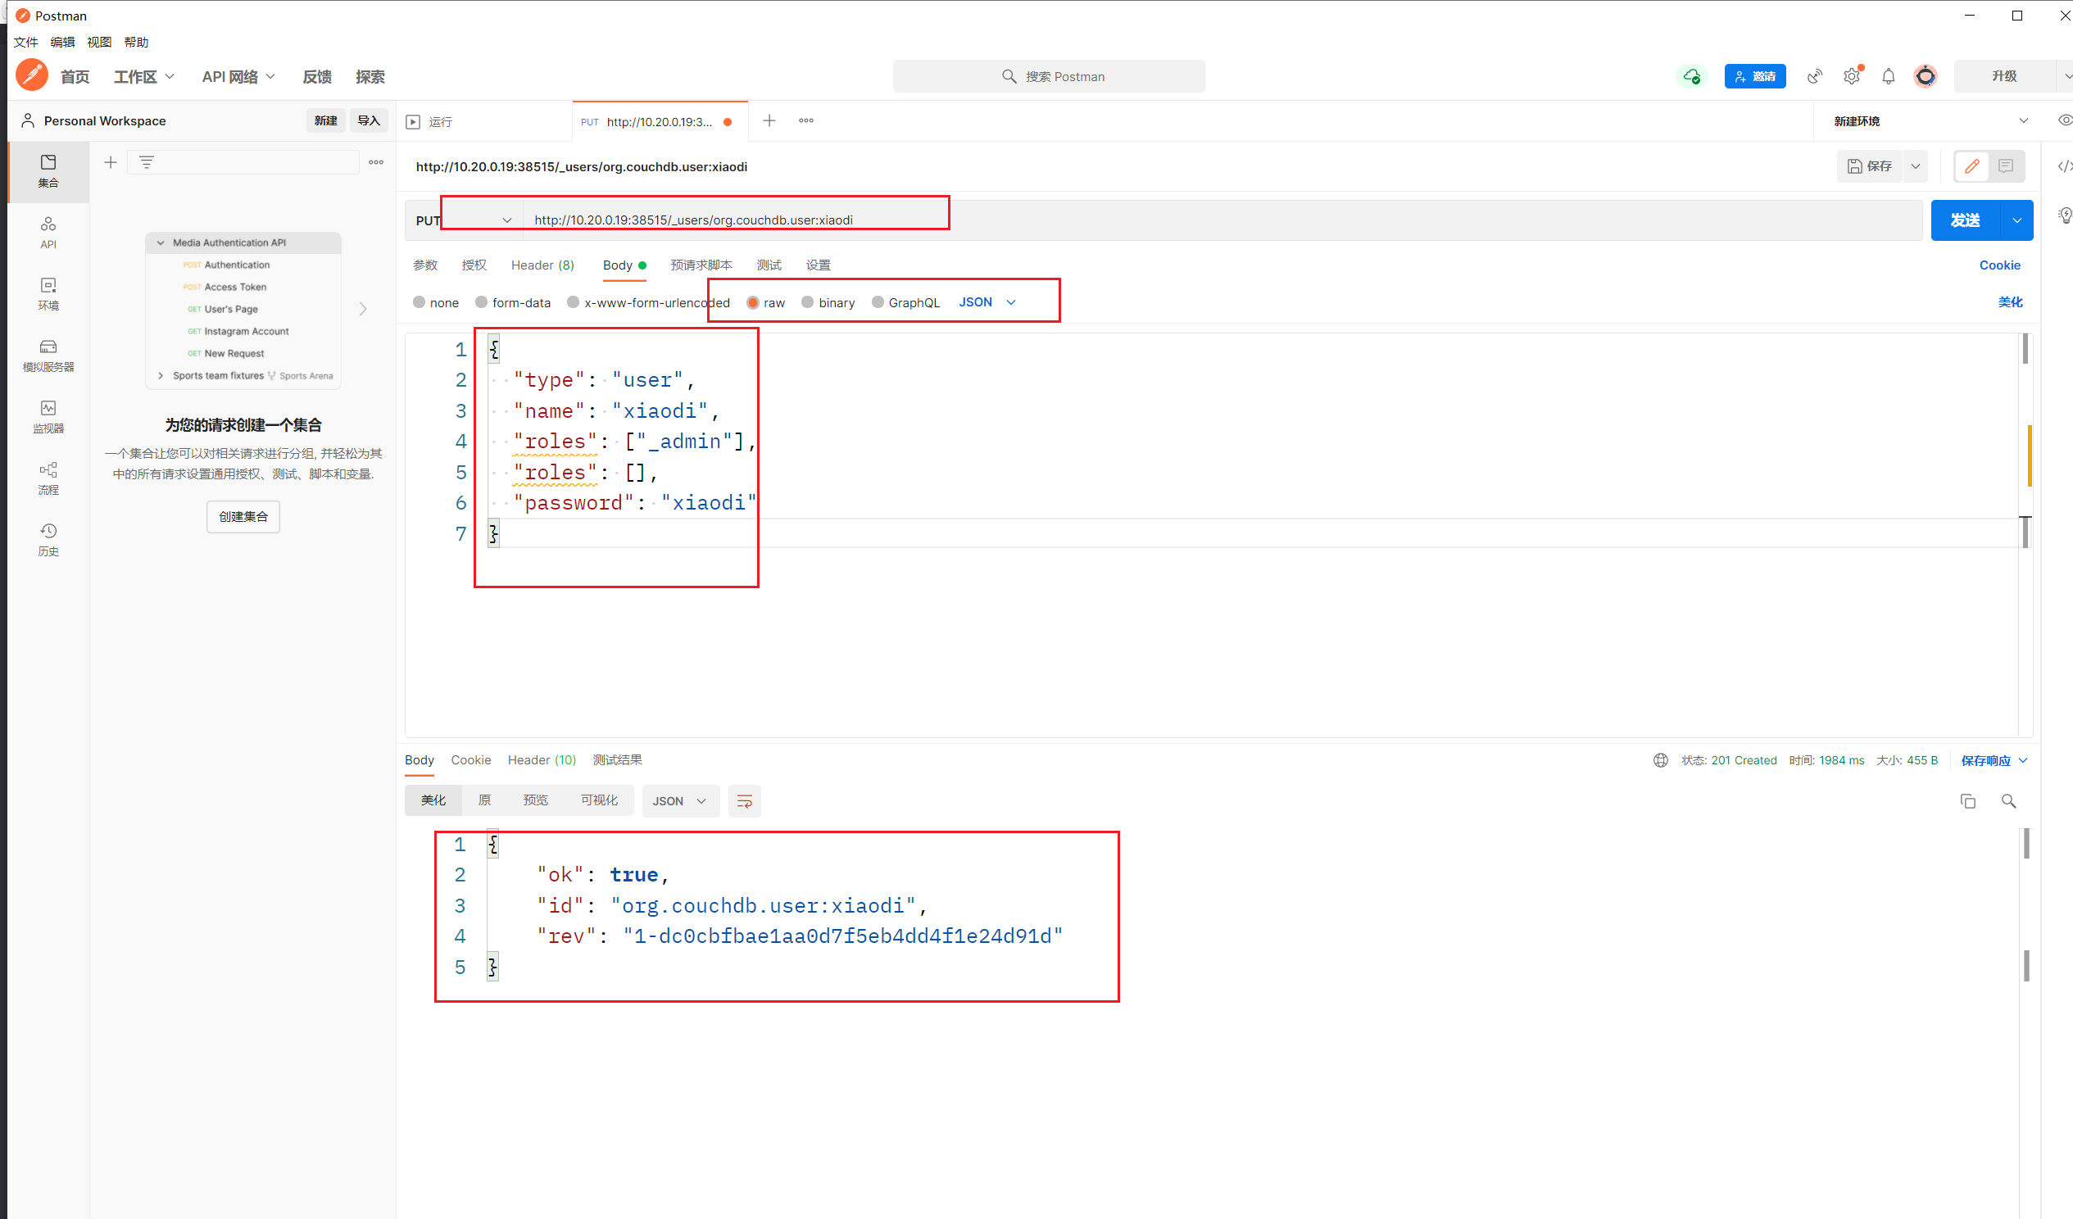Open the Mock Servers sidebar icon
Screen dimensions: 2073x1219
tap(48, 355)
